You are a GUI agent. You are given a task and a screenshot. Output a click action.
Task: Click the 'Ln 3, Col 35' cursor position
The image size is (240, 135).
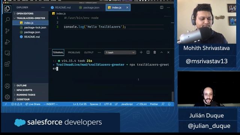coord(80,104)
